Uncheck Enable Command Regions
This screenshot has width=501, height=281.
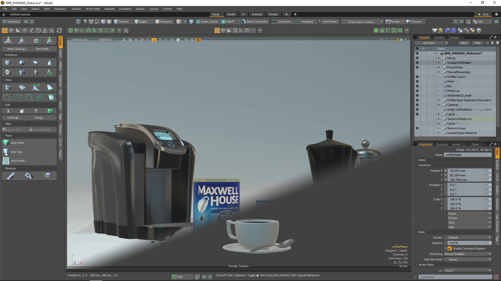pyautogui.click(x=449, y=248)
